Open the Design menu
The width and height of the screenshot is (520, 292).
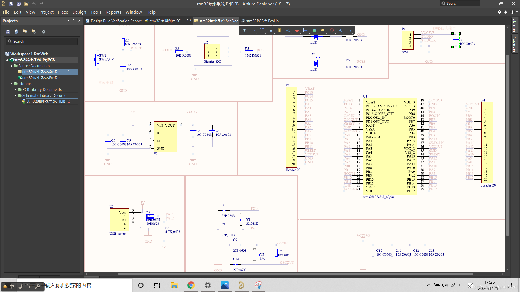79,12
